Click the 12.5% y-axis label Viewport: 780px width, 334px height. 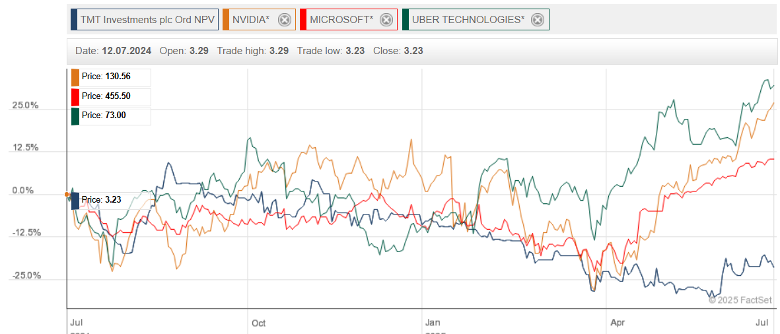click(25, 148)
